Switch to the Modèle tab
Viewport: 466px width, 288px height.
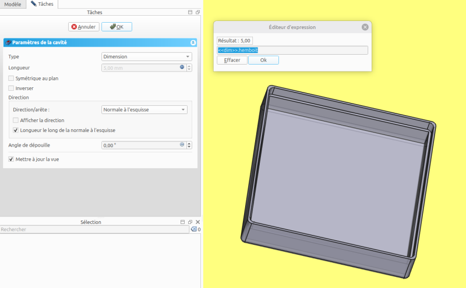13,4
